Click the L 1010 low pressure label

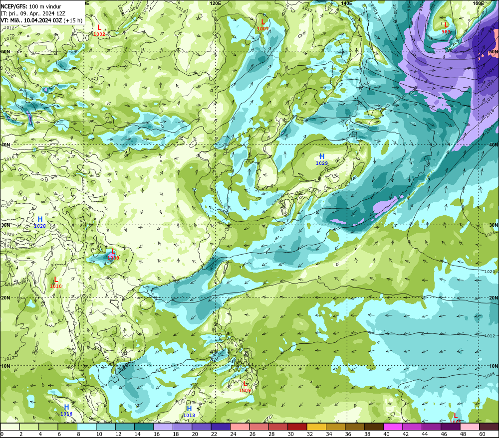point(56,282)
